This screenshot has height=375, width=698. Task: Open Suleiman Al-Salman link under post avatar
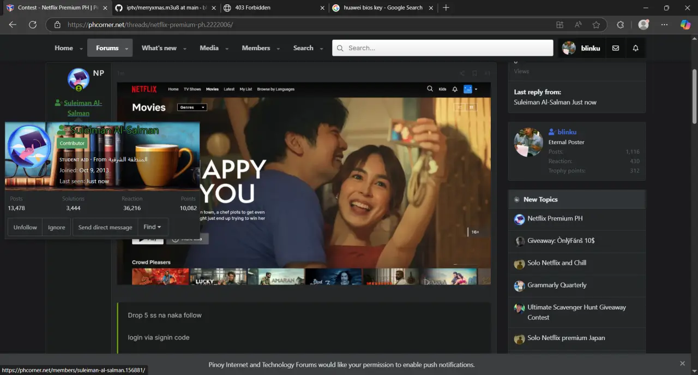pyautogui.click(x=82, y=108)
